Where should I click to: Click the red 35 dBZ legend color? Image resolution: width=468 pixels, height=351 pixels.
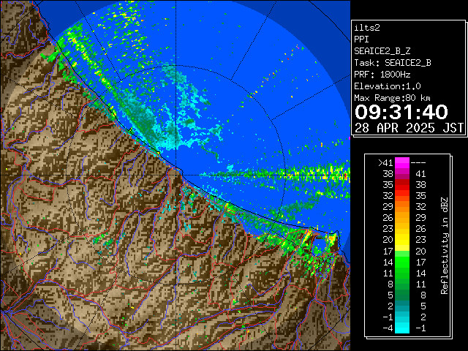point(402,185)
